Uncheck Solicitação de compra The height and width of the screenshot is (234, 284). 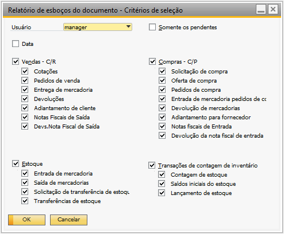(162, 71)
